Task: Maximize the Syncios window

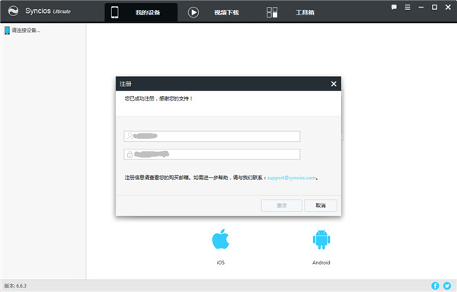Action: [x=434, y=8]
